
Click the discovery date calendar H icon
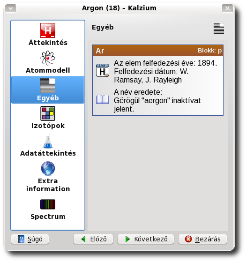coord(103,70)
